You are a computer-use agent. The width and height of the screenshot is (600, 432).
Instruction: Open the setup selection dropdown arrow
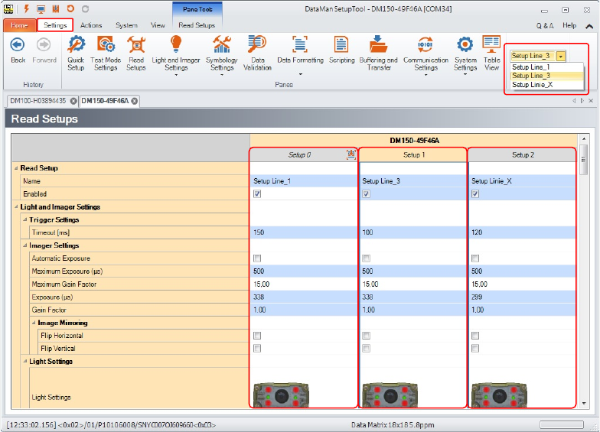click(561, 56)
